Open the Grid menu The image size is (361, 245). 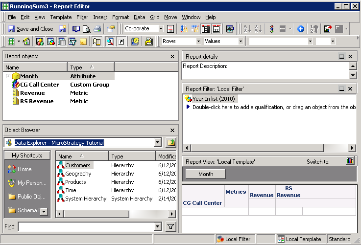[154, 17]
